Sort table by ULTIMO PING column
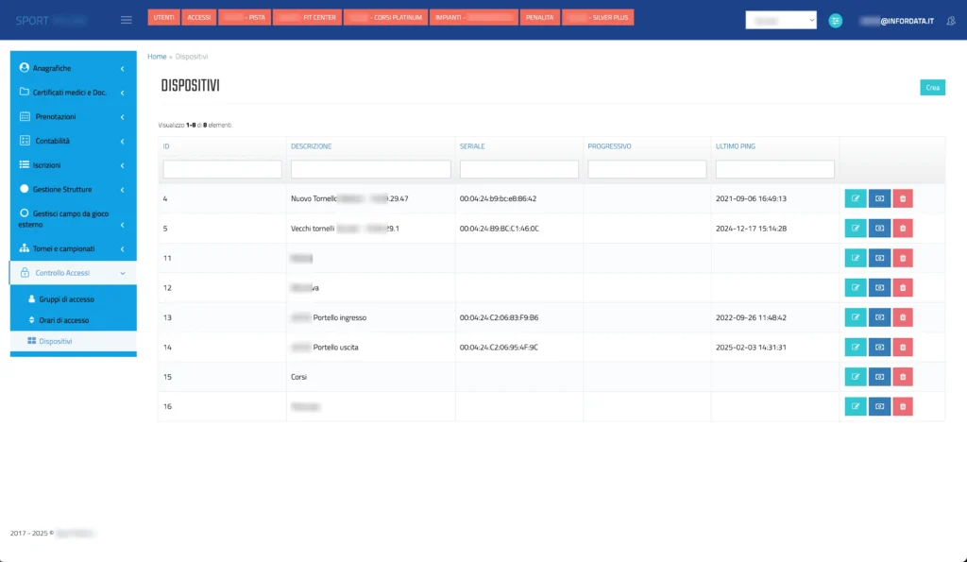The height and width of the screenshot is (562, 967). (735, 146)
